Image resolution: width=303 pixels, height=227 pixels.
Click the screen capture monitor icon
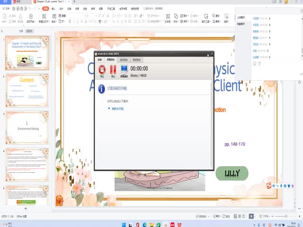pyautogui.click(x=124, y=70)
